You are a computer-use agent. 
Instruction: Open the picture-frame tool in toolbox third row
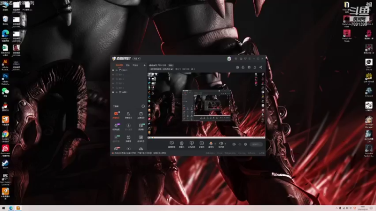tap(141, 138)
